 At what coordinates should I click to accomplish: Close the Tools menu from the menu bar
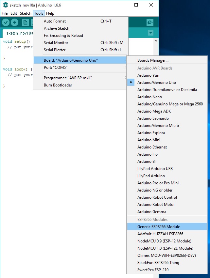(39, 13)
